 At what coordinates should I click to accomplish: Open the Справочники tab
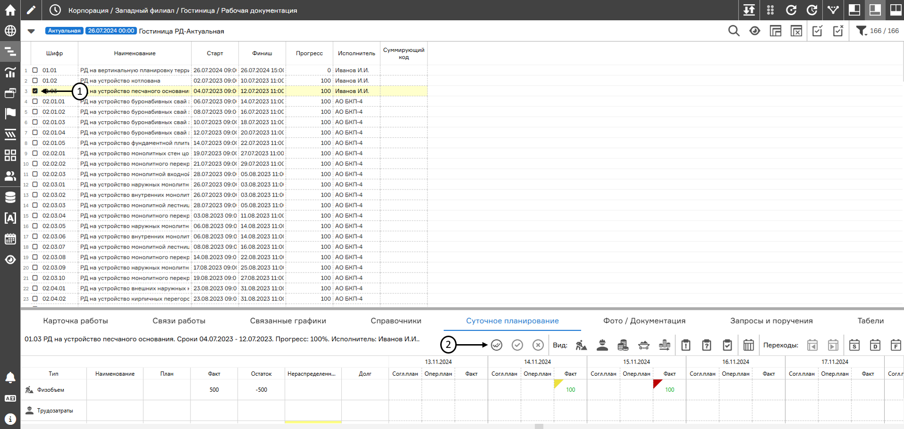396,321
